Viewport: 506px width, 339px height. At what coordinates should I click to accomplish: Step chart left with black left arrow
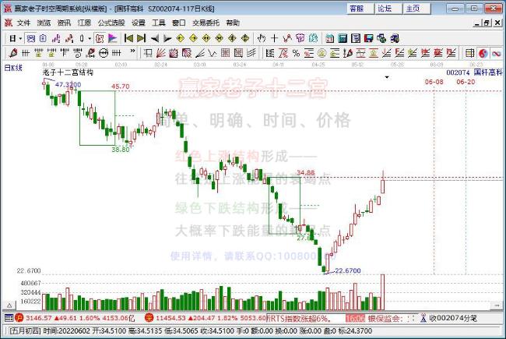tap(155, 38)
